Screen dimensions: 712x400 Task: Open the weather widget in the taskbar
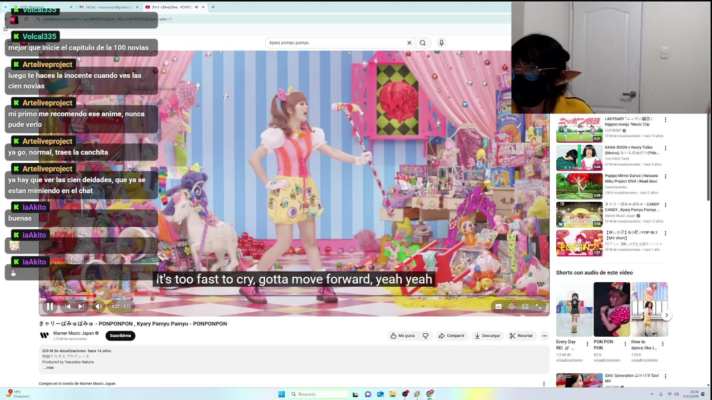tap(17, 394)
